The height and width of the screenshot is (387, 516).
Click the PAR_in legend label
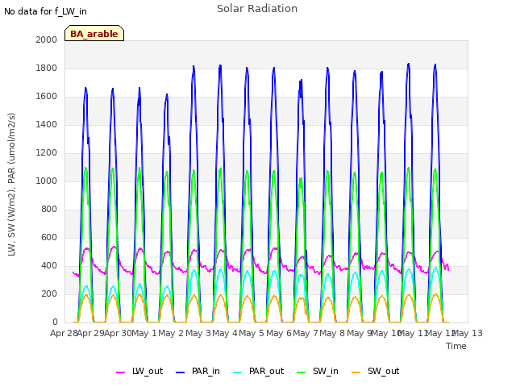coord(206,371)
